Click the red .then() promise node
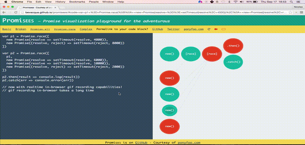This screenshot has width=305, height=145. pyautogui.click(x=233, y=46)
